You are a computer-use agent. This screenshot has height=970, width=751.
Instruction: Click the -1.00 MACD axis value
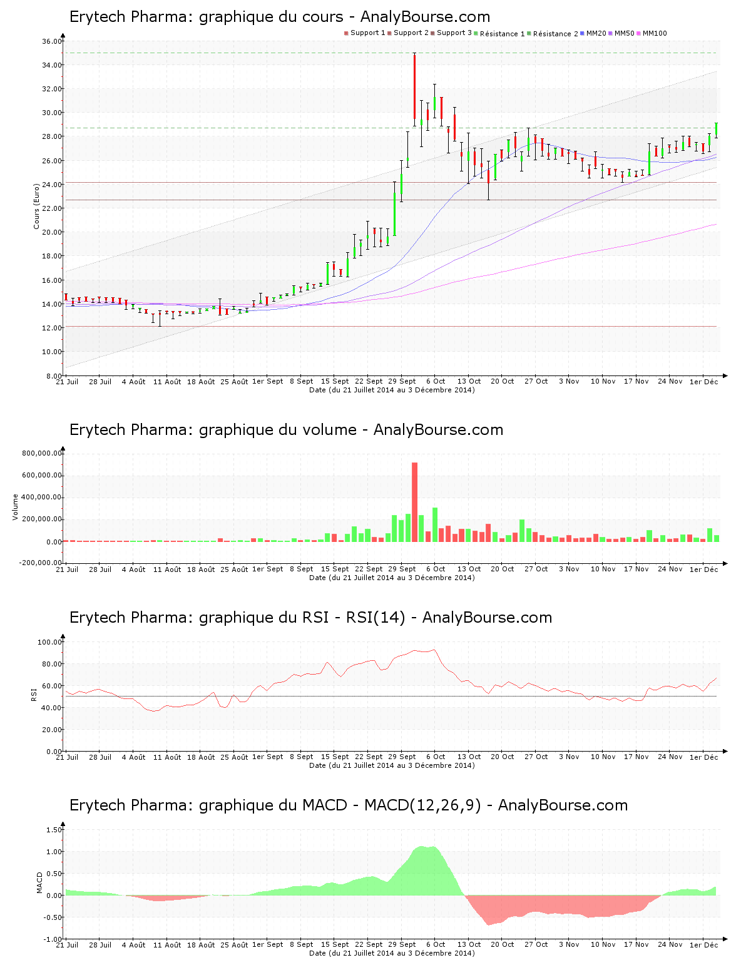point(53,939)
